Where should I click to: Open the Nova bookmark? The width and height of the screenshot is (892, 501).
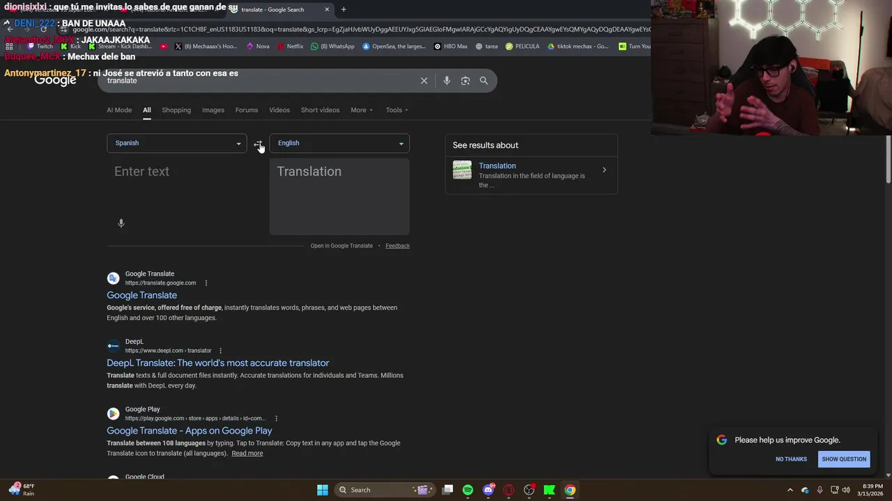point(258,47)
